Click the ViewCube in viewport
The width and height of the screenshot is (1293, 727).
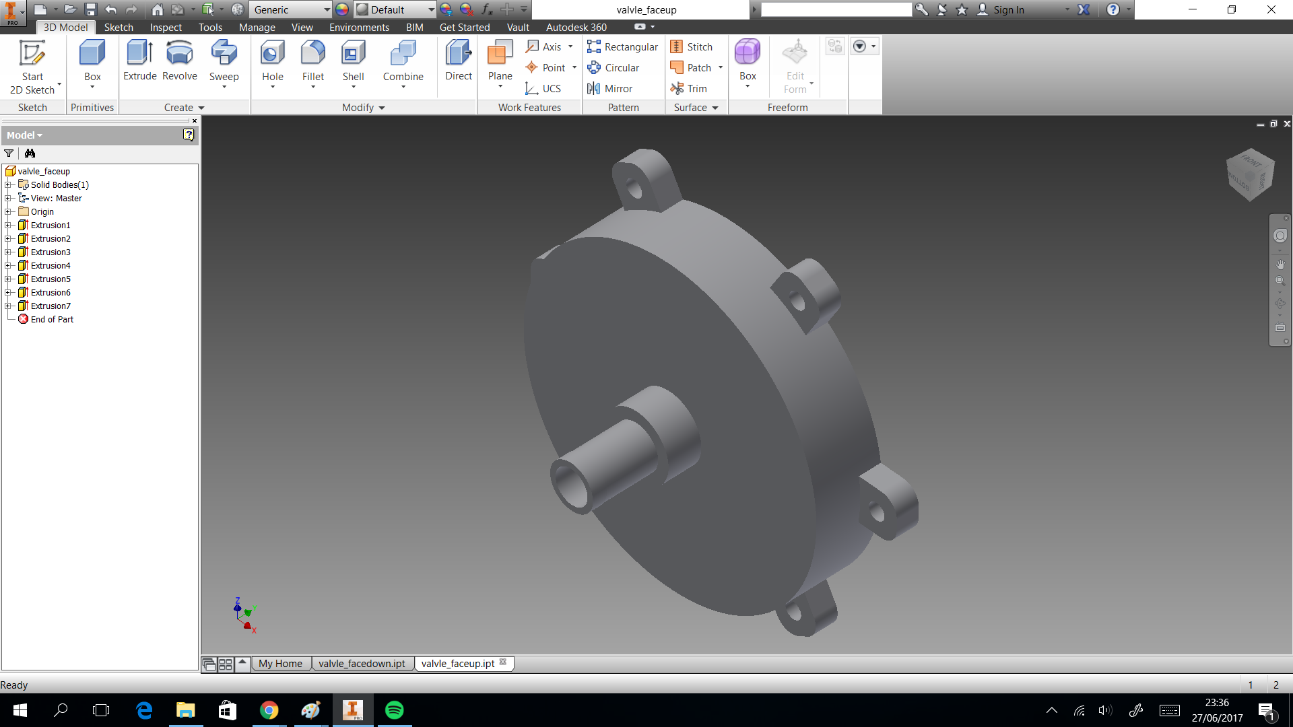click(x=1250, y=174)
